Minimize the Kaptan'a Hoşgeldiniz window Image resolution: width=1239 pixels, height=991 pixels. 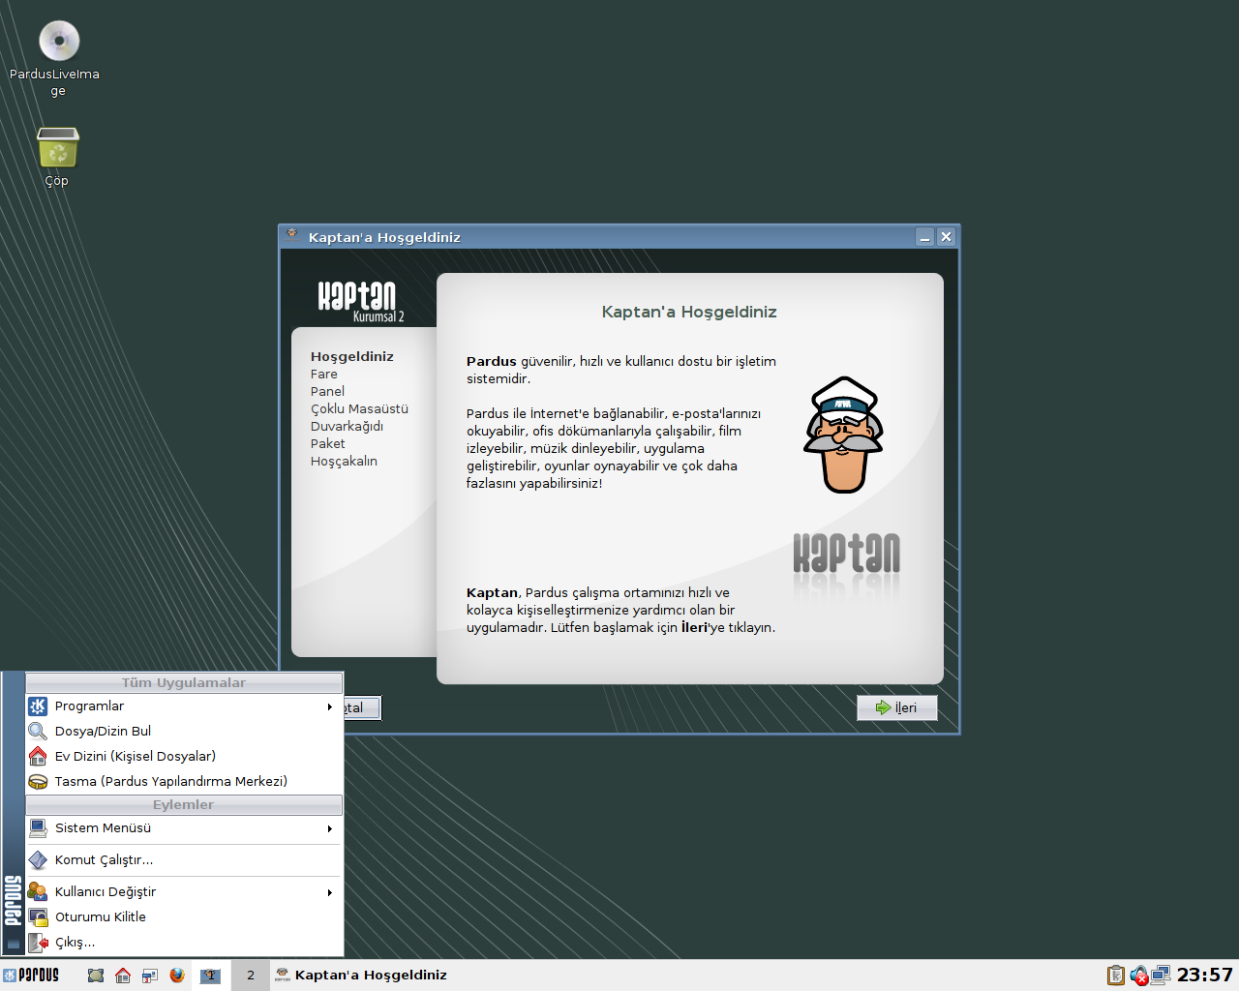(x=925, y=237)
